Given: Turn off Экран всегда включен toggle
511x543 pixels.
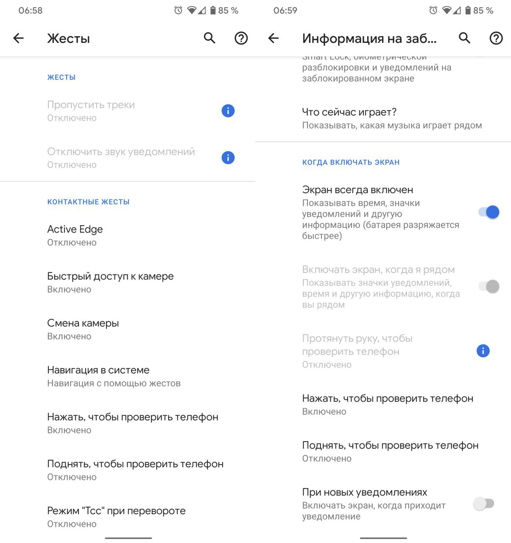Looking at the screenshot, I should pos(489,212).
